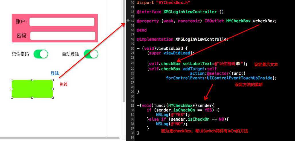The height and width of the screenshot is (141, 295).
Task: Click the horizontal scrollbar below the canvas
Action: 60,138
